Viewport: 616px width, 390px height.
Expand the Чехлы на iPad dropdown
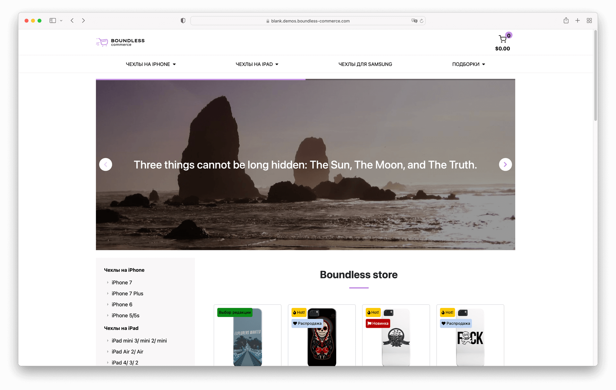click(x=257, y=64)
